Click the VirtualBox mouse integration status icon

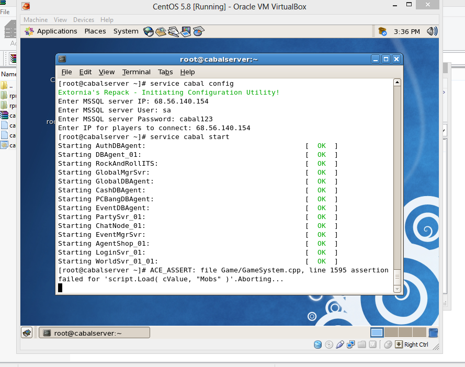pyautogui.click(x=388, y=345)
